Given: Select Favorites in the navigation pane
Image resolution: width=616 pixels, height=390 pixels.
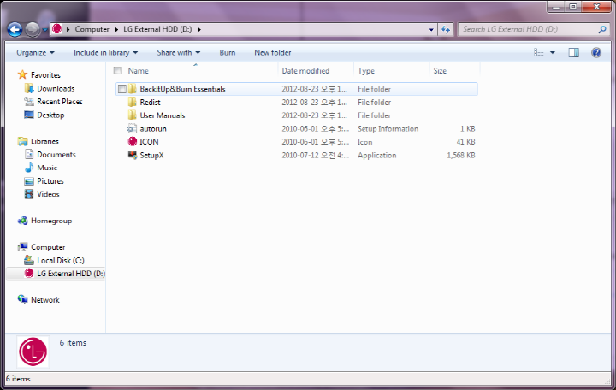Looking at the screenshot, I should [45, 75].
